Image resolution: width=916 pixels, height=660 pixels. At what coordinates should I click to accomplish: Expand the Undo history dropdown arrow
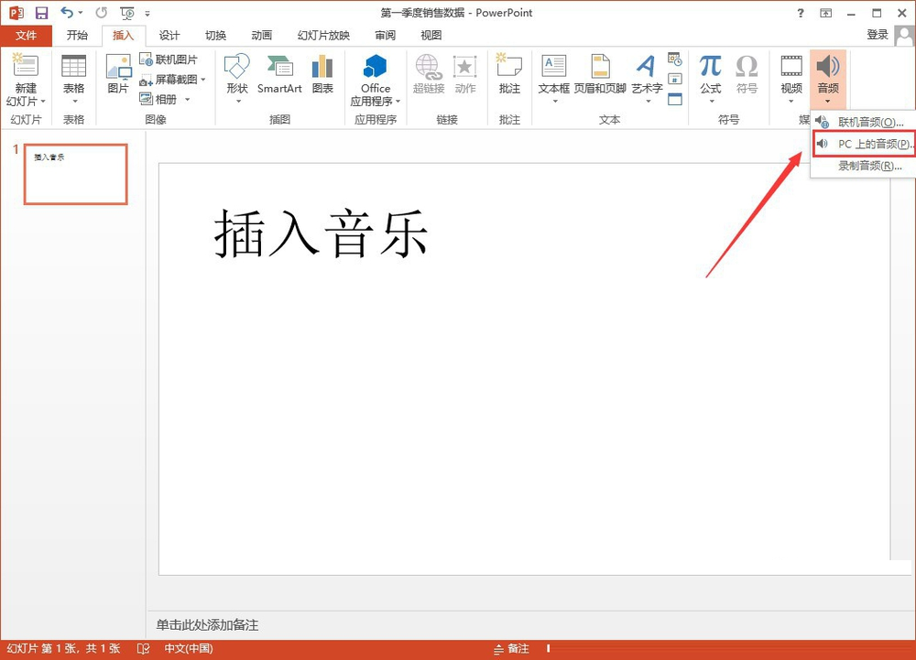point(82,12)
